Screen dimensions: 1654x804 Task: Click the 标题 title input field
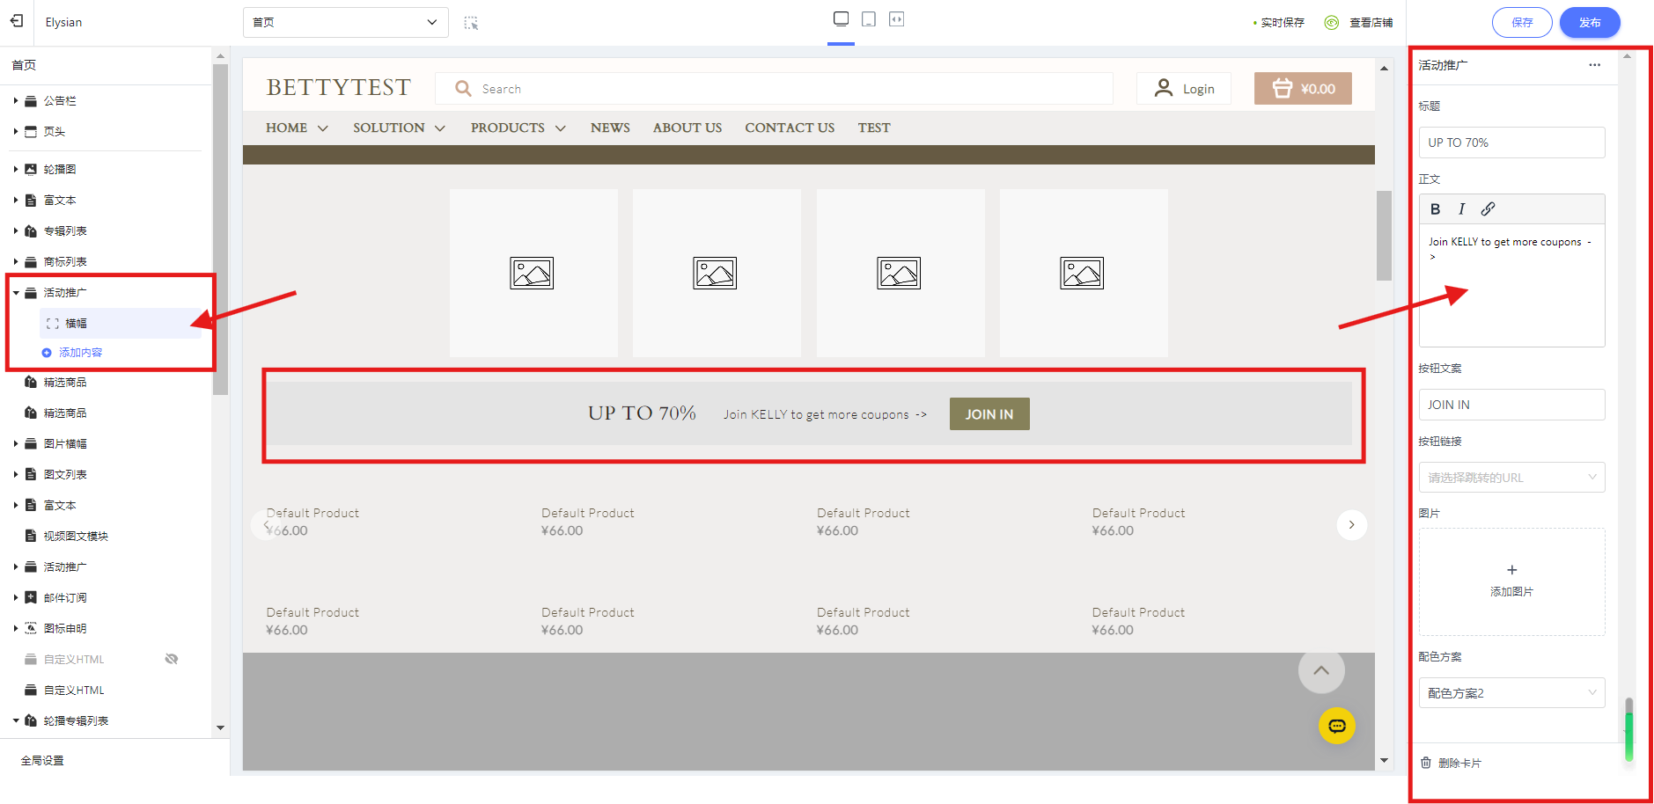(x=1511, y=143)
